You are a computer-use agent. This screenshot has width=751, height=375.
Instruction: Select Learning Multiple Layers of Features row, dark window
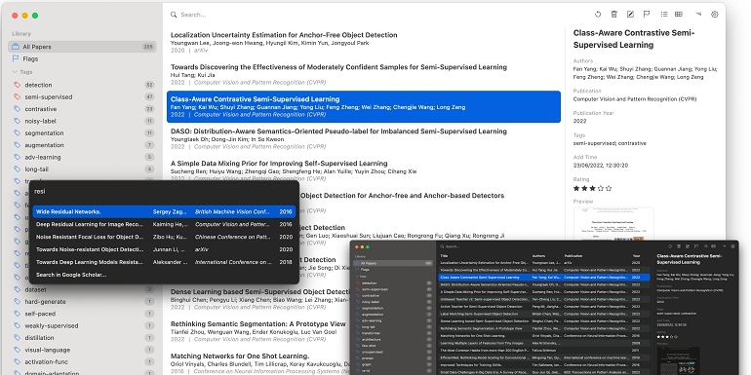click(x=545, y=343)
